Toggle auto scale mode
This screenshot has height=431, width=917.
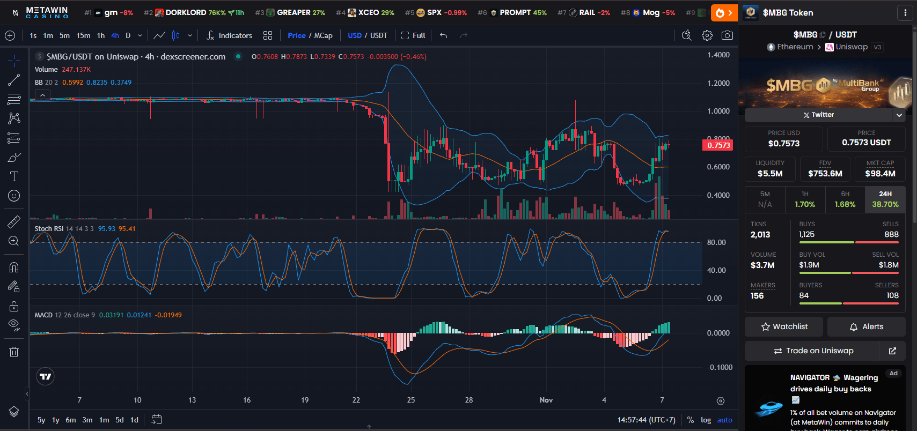[725, 420]
